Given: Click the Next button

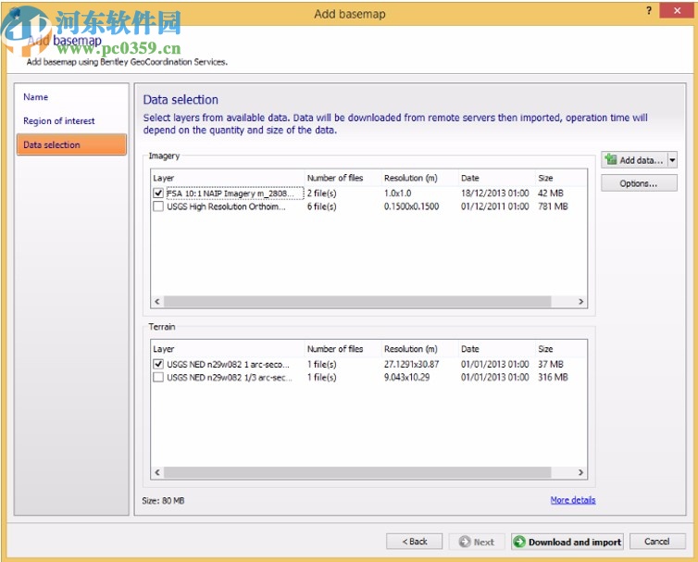Looking at the screenshot, I should [477, 542].
